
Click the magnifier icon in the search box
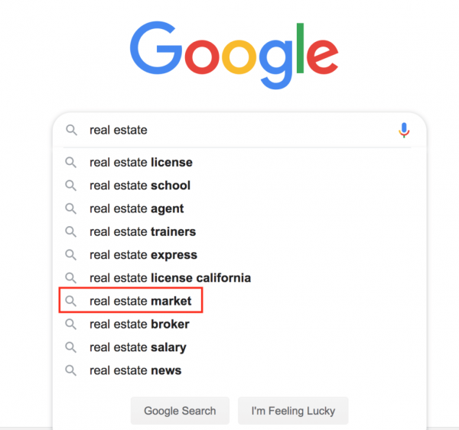(x=71, y=131)
